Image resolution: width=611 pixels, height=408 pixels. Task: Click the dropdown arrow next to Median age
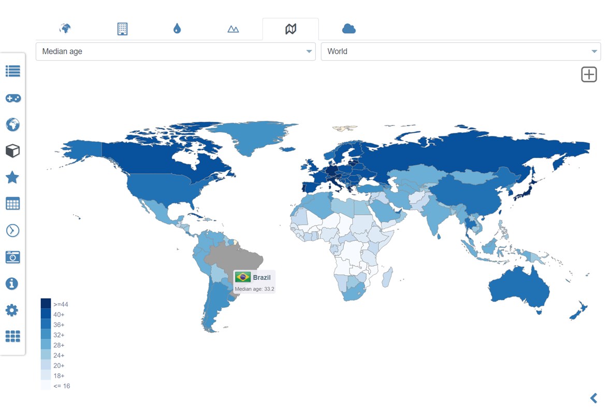[309, 51]
